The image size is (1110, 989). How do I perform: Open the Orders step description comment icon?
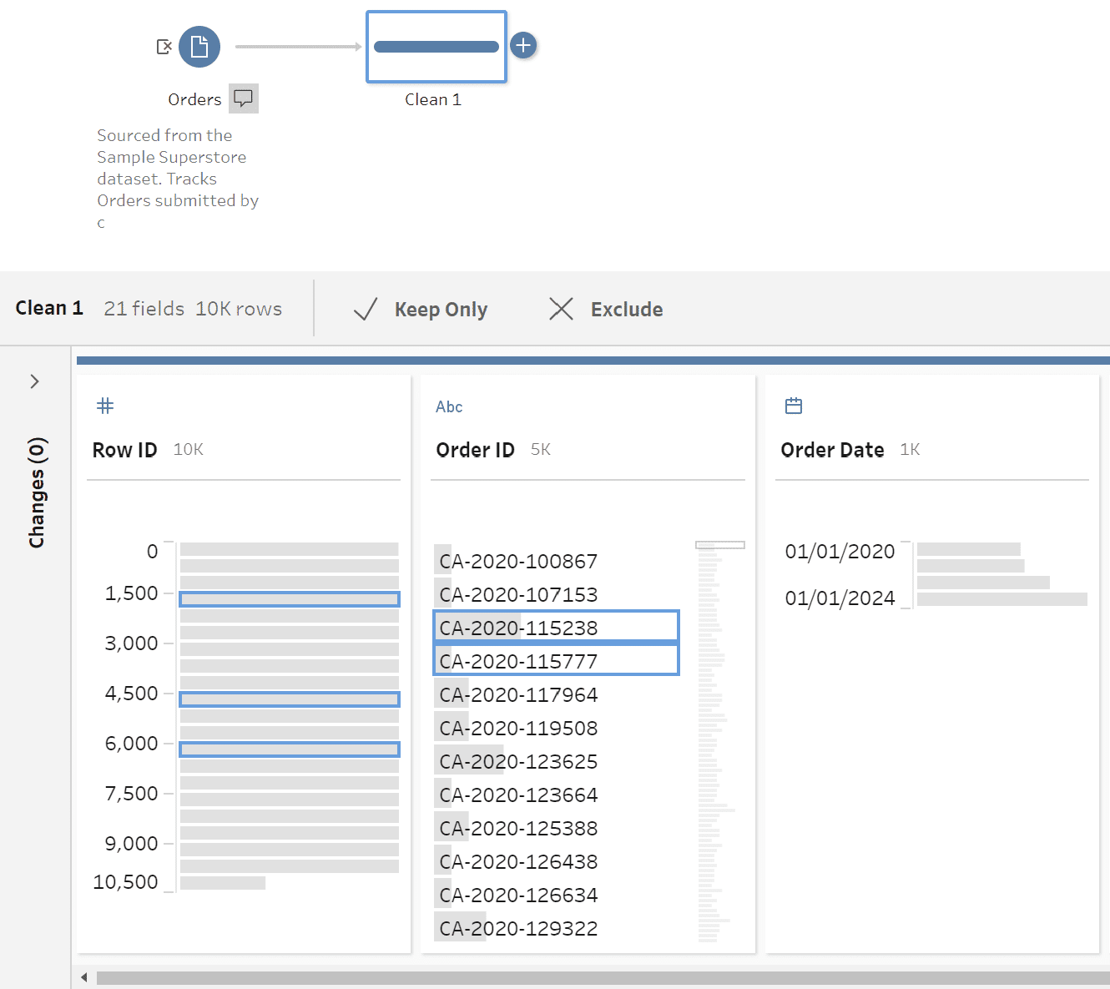(x=244, y=98)
